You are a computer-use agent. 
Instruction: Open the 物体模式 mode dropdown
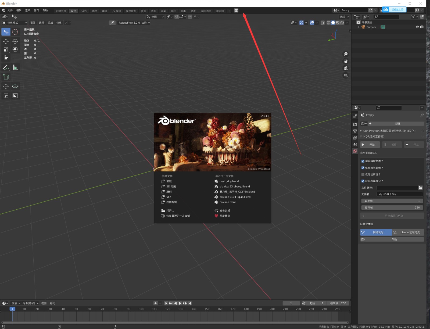coord(15,23)
